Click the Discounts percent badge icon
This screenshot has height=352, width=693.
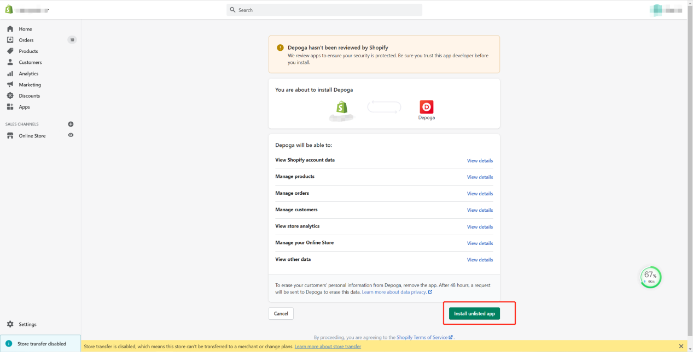[x=10, y=96]
